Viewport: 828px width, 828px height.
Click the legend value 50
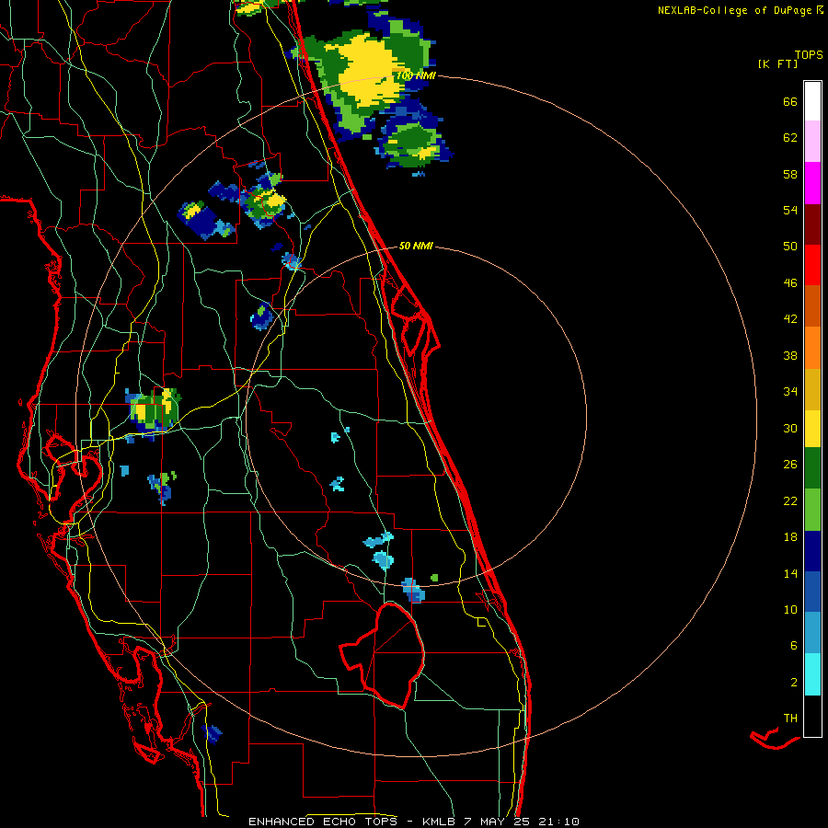pos(790,246)
